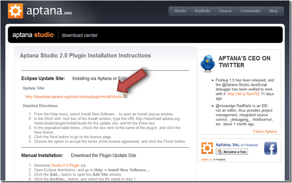Open Aptana, Inc. on Facebook link

pos(237,145)
